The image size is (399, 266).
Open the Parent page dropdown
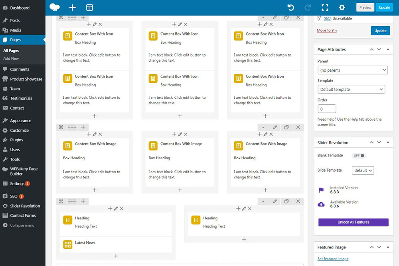pyautogui.click(x=353, y=70)
